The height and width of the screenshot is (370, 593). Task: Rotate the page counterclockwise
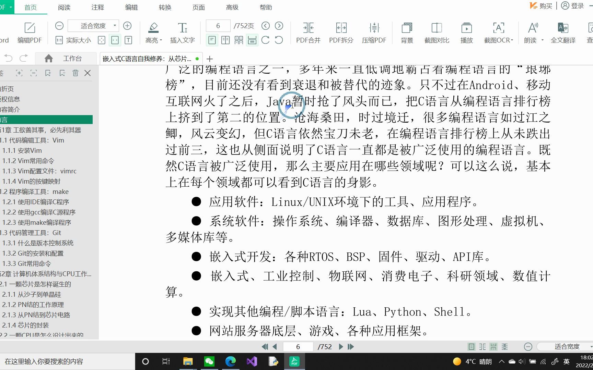279,40
